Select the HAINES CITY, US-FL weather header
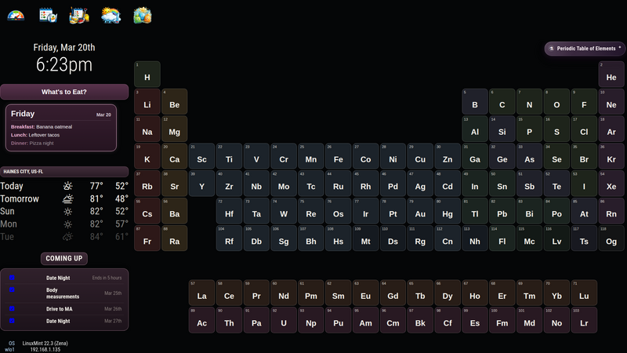This screenshot has width=627, height=353. 64,172
